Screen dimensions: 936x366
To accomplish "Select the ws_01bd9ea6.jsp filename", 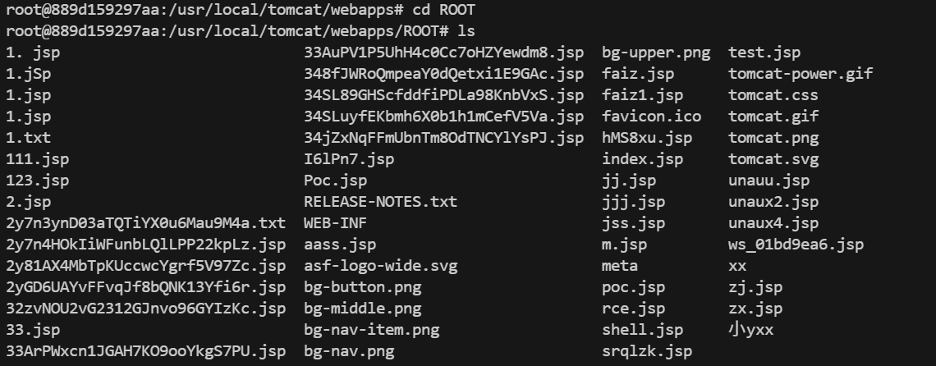I will coord(796,245).
